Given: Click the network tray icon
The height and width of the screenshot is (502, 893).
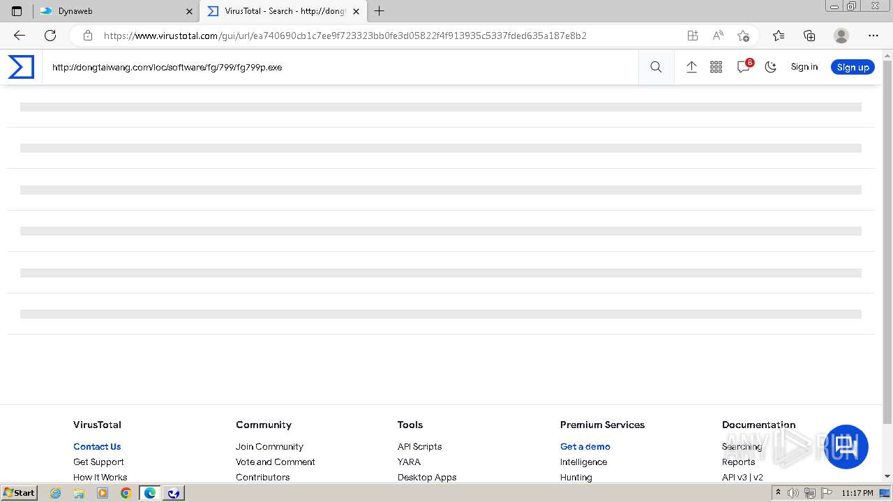Looking at the screenshot, I should [809, 493].
